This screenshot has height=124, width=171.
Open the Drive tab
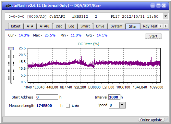click(100, 26)
